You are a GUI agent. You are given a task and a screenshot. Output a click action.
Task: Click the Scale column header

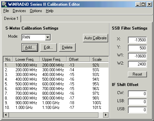pos(99,59)
